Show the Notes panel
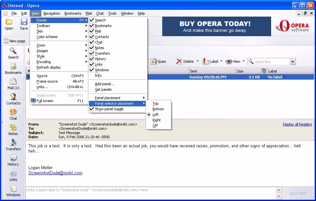The image size is (316, 201). coord(13,129)
